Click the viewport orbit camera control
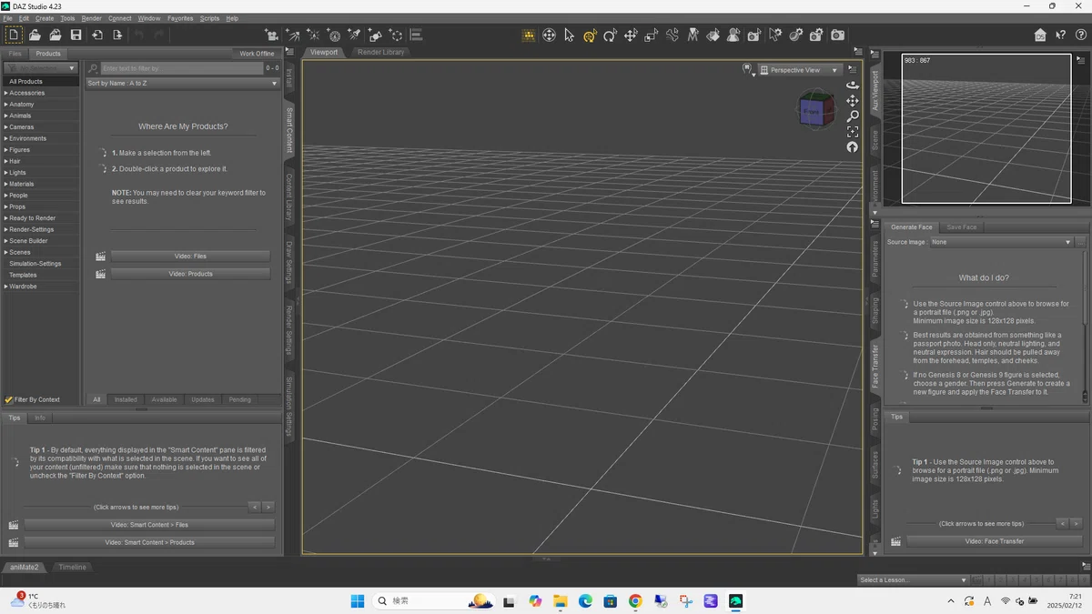The height and width of the screenshot is (614, 1092). point(852,85)
